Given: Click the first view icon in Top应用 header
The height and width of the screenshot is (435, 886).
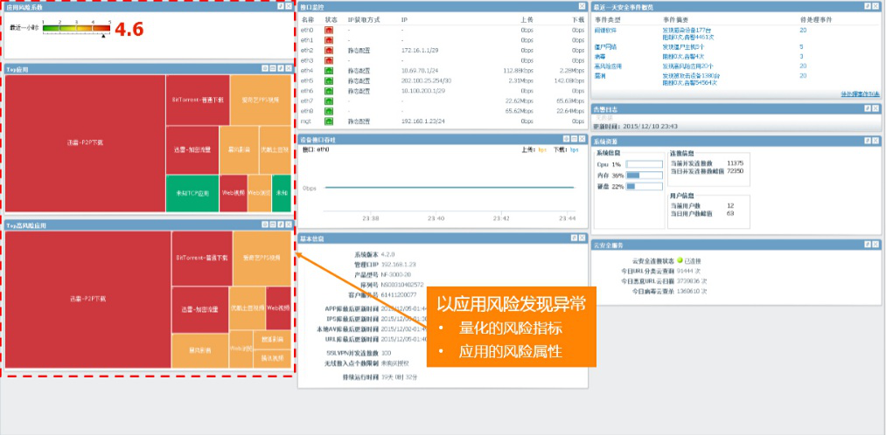Looking at the screenshot, I should tap(263, 67).
